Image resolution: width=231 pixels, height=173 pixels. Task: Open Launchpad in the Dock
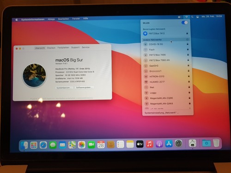tap(34, 145)
